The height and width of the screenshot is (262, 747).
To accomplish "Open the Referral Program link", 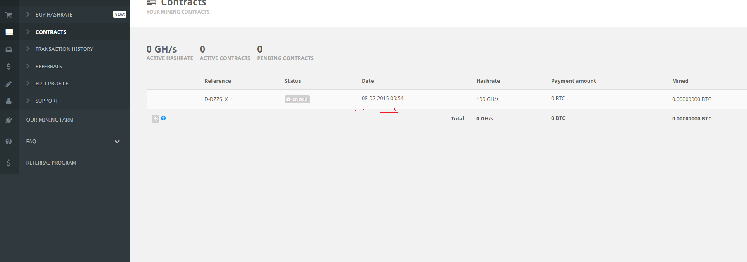I will point(51,163).
